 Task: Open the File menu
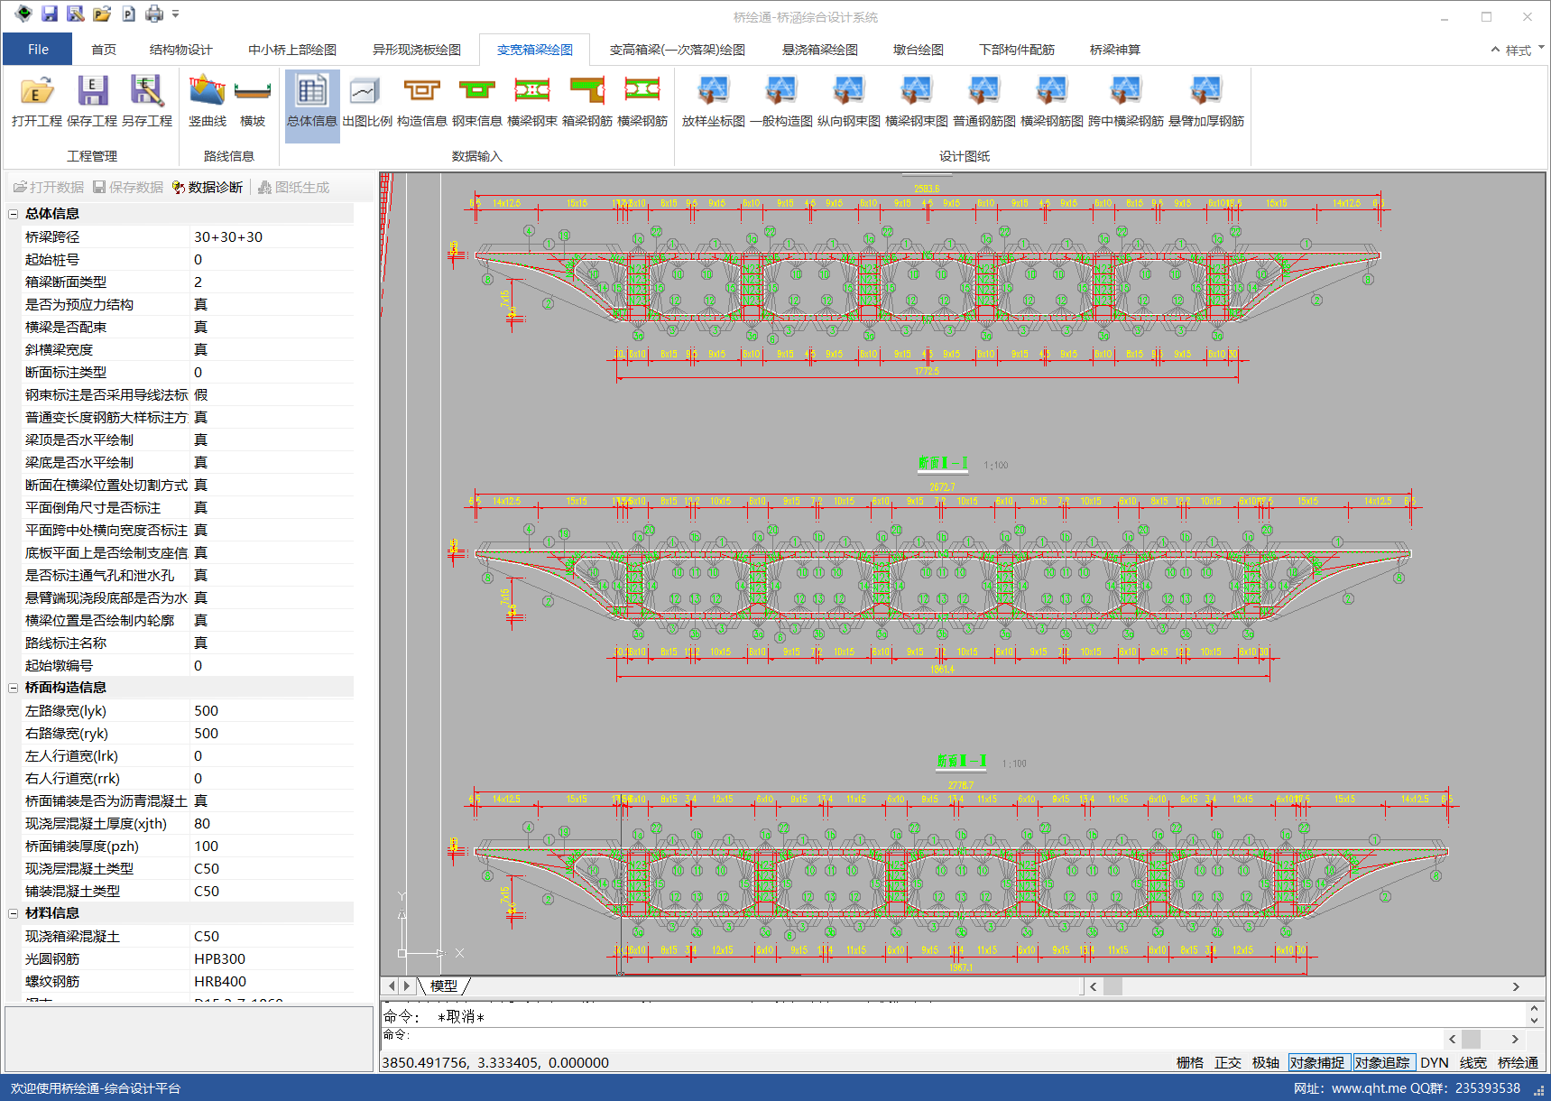(38, 50)
